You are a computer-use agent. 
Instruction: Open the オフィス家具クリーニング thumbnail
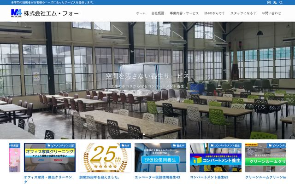(50, 157)
